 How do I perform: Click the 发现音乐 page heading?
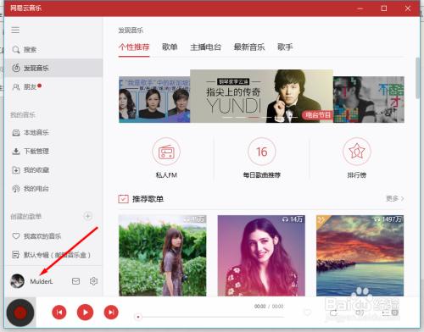pos(131,30)
